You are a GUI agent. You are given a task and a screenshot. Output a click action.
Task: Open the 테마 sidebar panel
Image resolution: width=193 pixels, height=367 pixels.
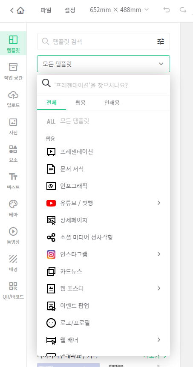click(13, 208)
